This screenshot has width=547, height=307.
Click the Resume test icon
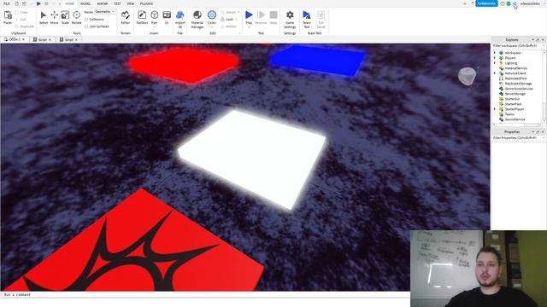(x=261, y=15)
